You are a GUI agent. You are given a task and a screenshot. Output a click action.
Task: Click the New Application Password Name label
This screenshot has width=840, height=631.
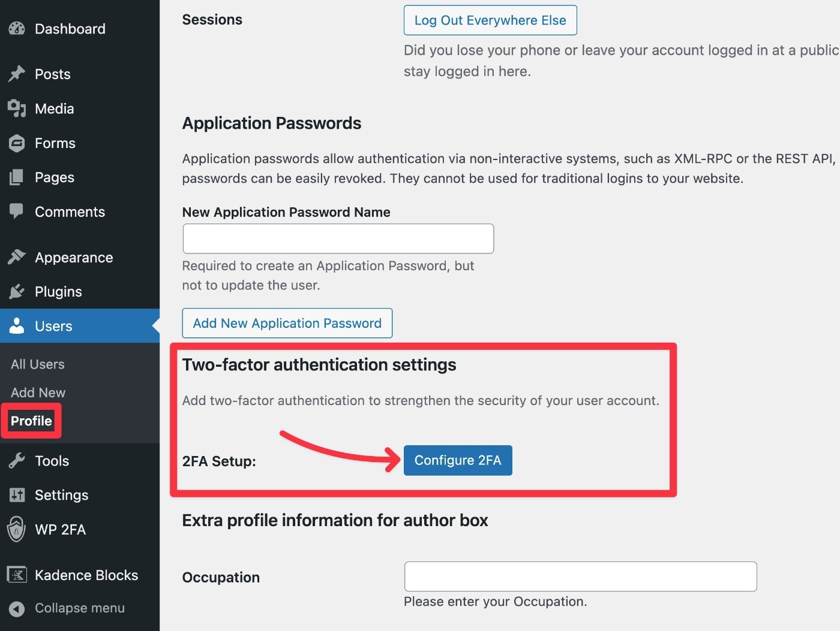click(286, 212)
